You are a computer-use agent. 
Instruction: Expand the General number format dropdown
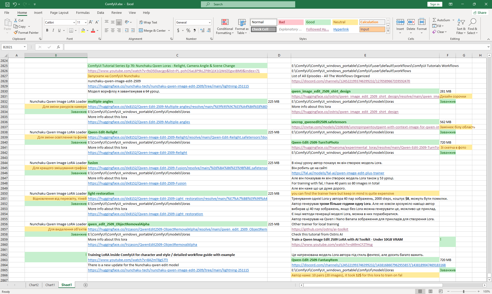tap(210, 22)
